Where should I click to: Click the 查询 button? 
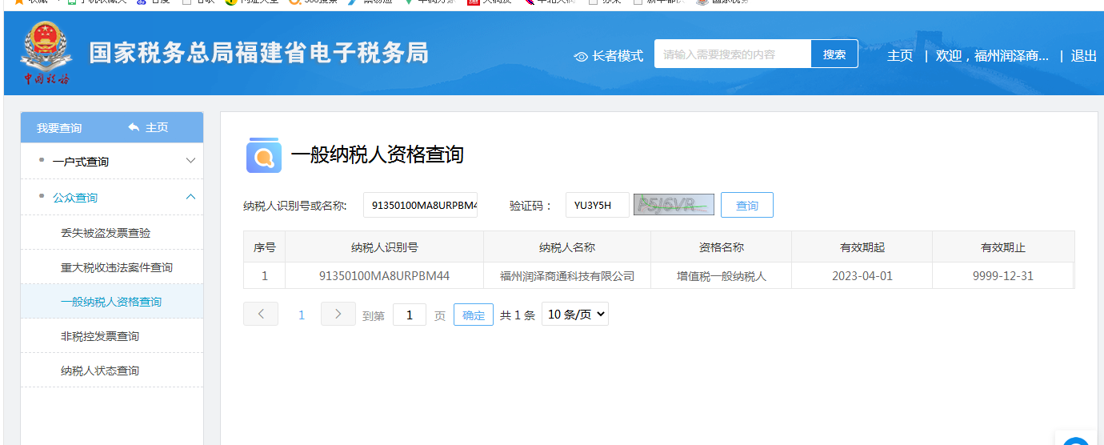746,206
